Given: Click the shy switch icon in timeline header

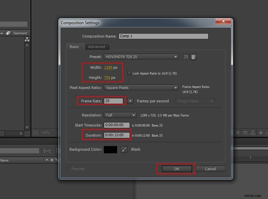Looking at the screenshot, I should tap(47, 160).
